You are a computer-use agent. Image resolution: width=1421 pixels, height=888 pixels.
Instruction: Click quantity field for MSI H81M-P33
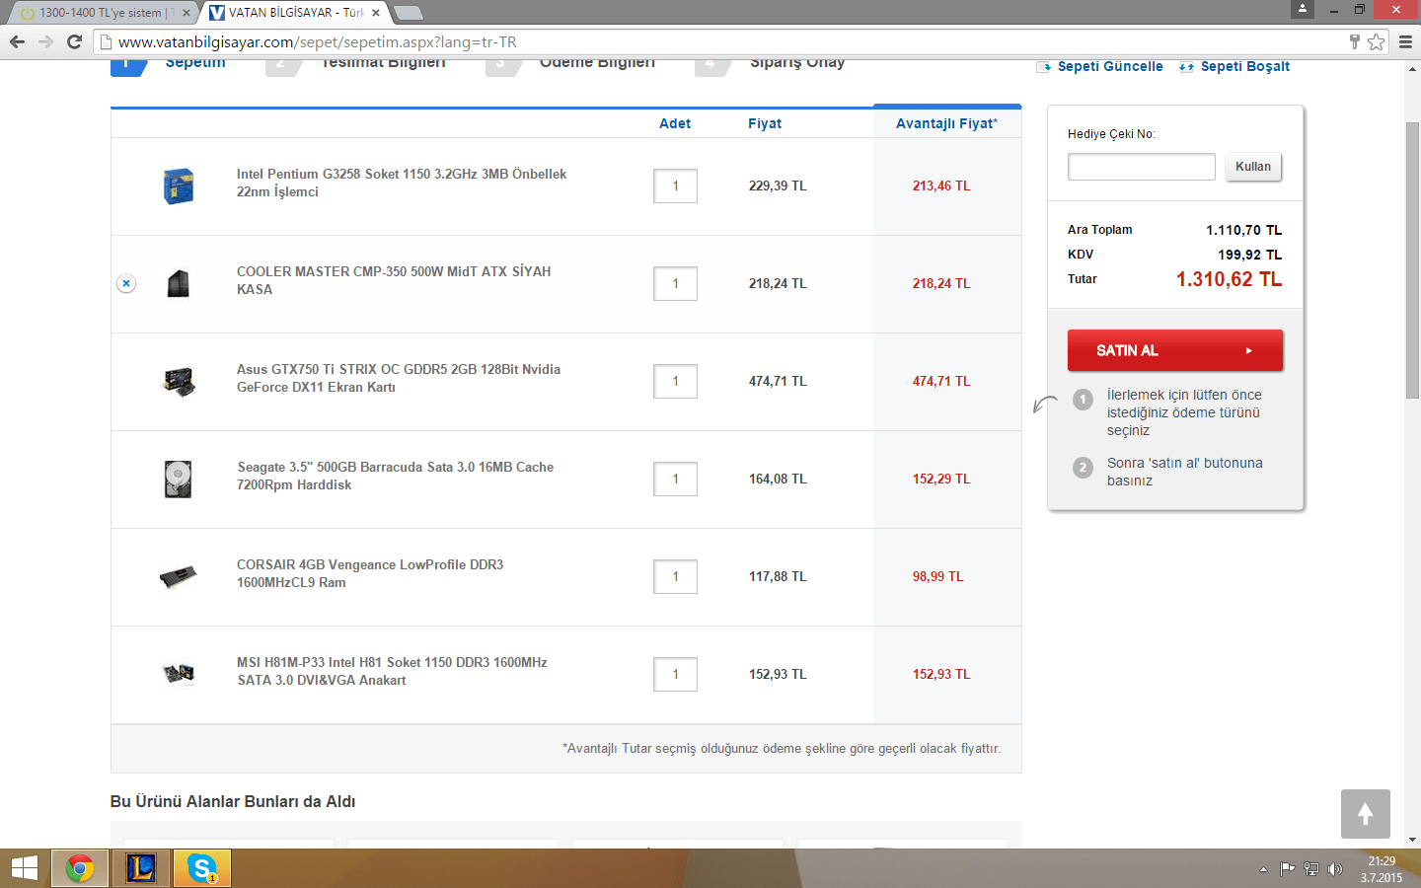click(675, 674)
